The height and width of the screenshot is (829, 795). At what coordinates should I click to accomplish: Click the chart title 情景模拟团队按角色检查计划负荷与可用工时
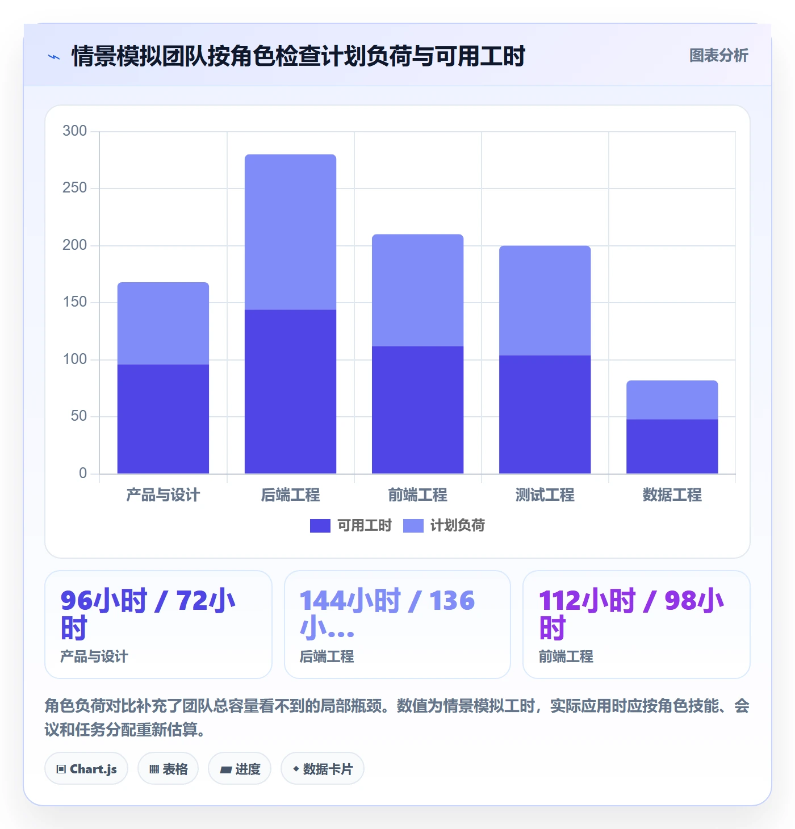tap(298, 56)
